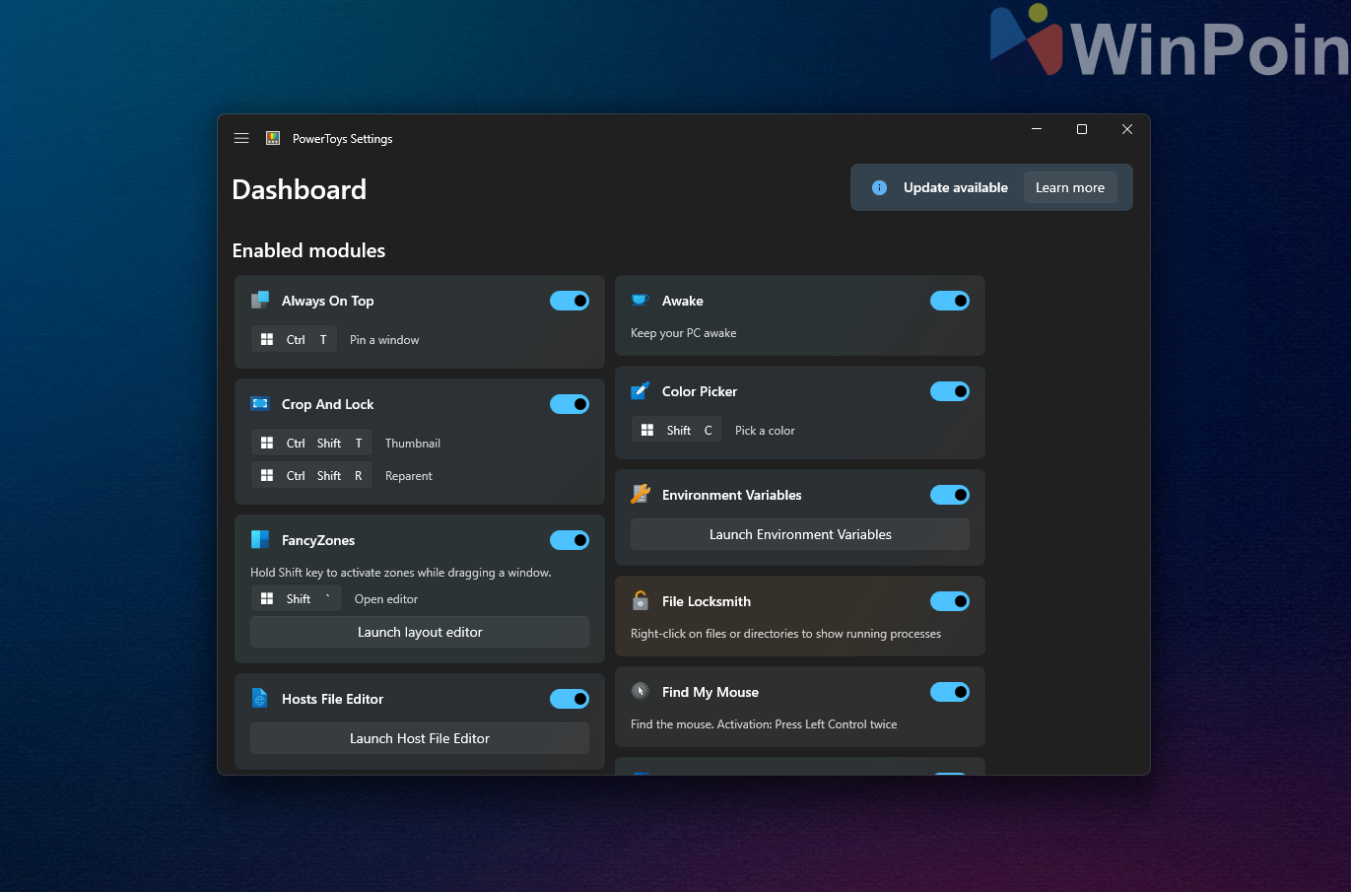
Task: Click the Always On Top module title
Action: click(327, 301)
